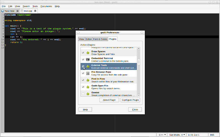Select the Find in Files plugin row

[x=109, y=80]
